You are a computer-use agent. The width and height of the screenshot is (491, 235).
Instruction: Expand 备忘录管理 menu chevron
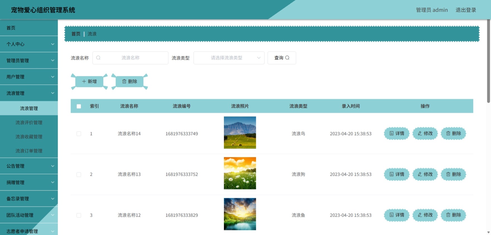53,199
